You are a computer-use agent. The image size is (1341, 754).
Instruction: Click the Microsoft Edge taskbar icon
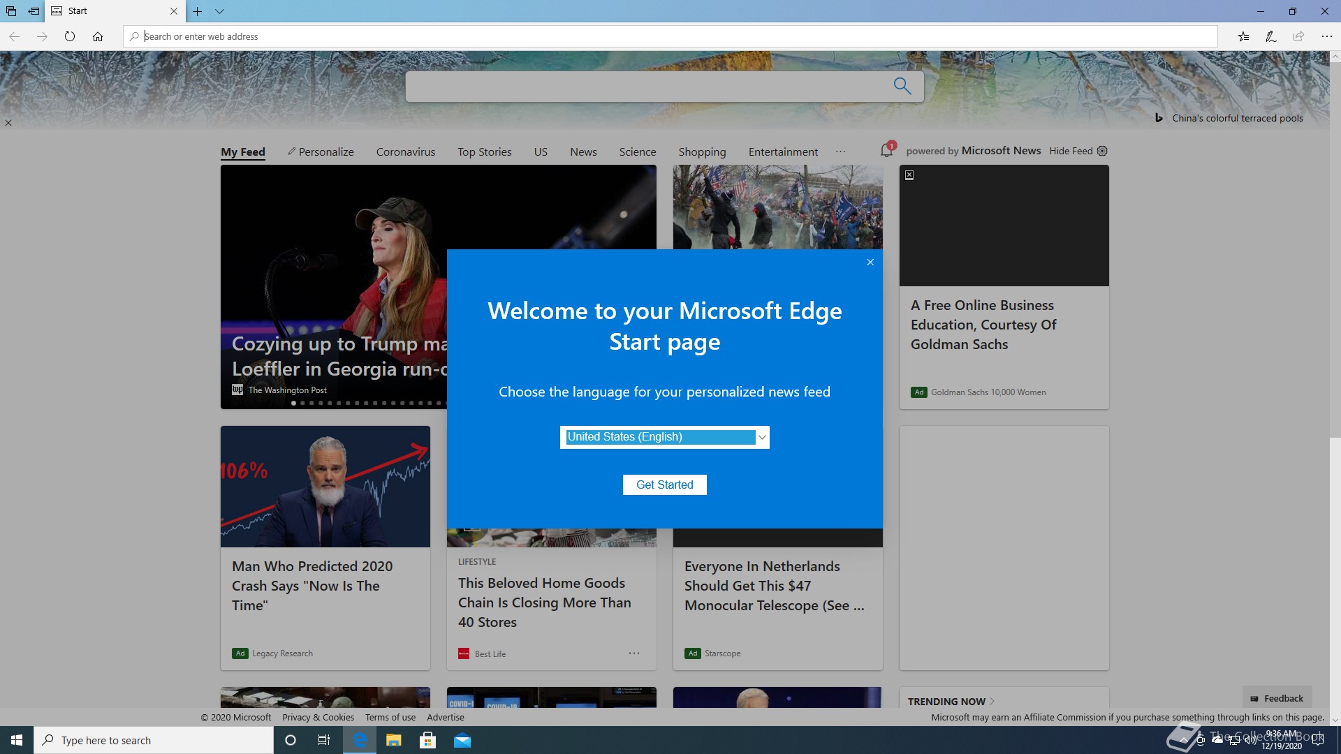[x=360, y=740]
